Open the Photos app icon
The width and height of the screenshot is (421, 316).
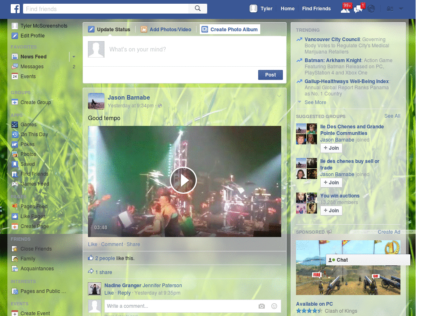[15, 154]
